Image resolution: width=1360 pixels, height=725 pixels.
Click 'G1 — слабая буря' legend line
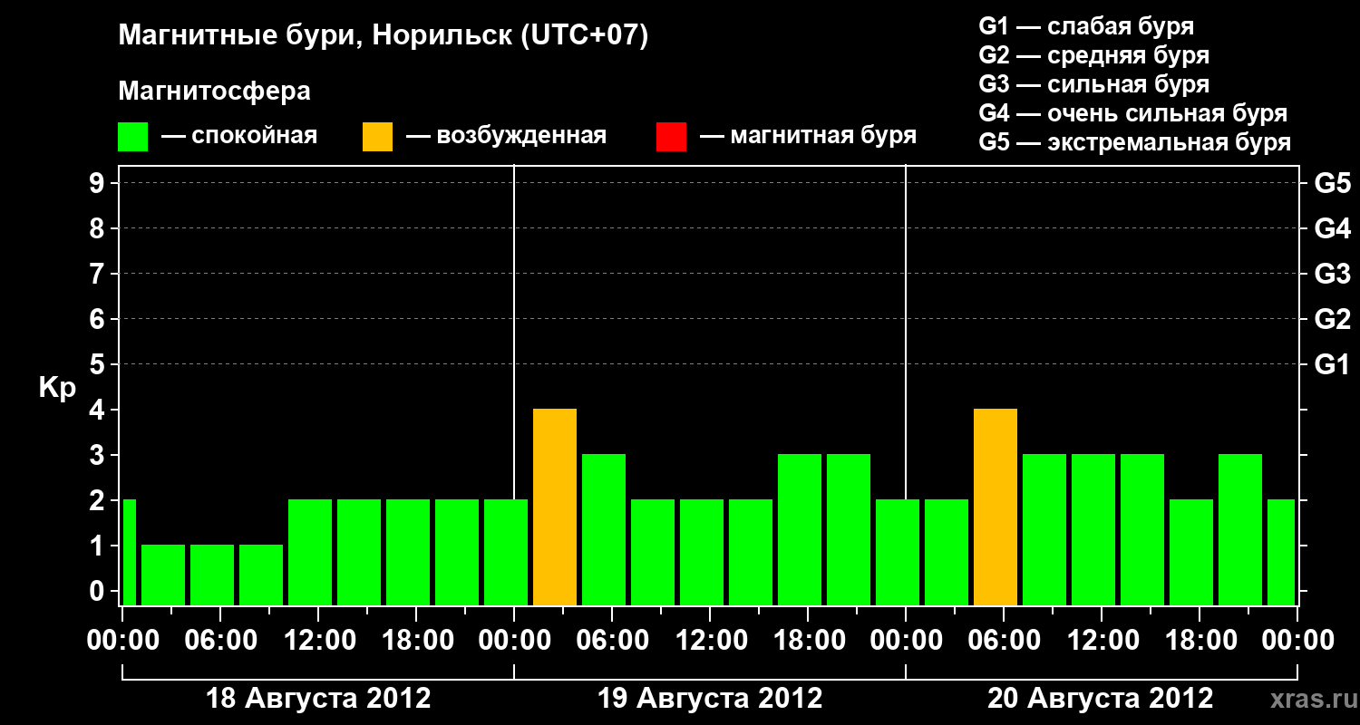coord(1086,26)
